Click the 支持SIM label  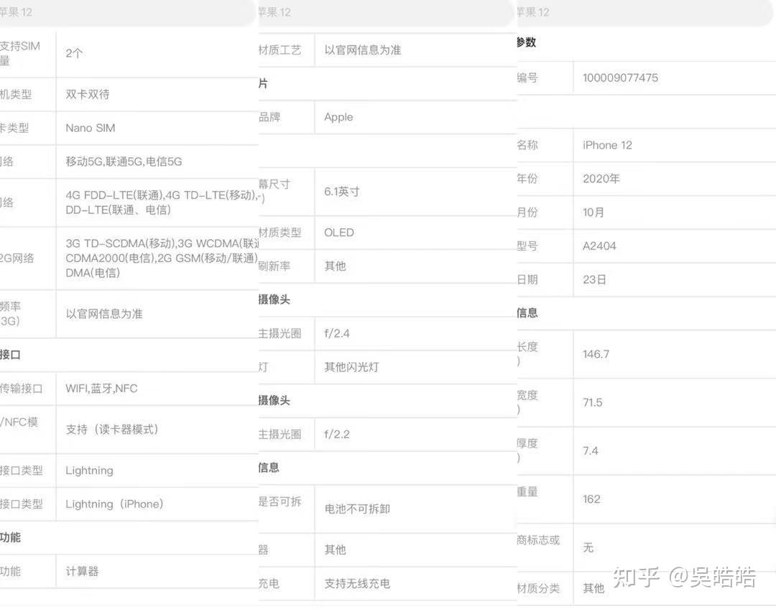pos(20,53)
